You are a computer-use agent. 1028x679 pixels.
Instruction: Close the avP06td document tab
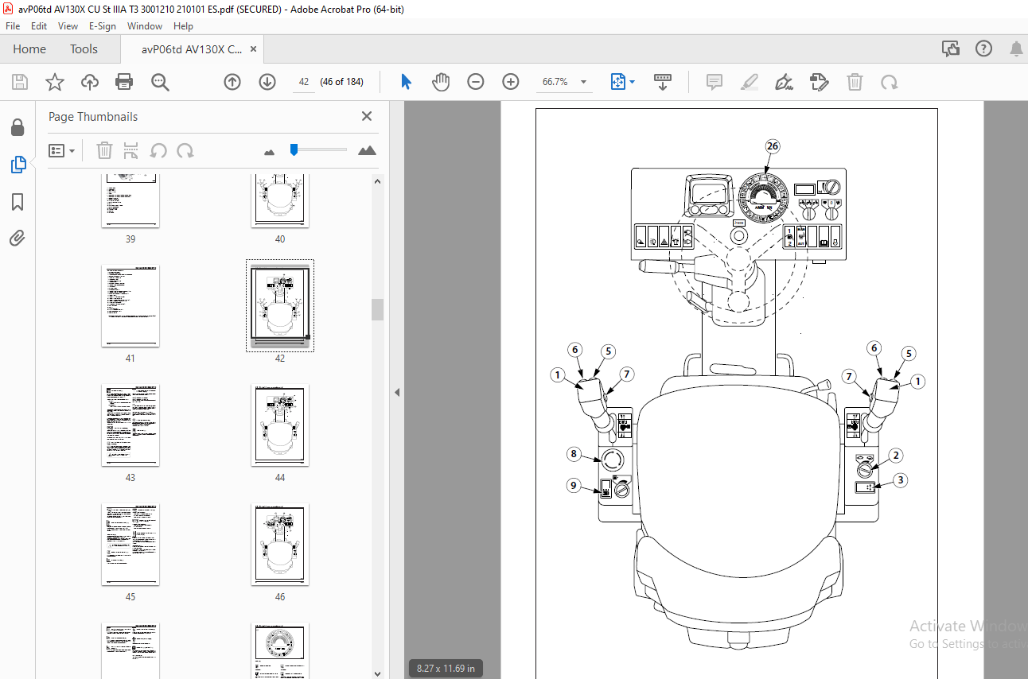[x=254, y=49]
